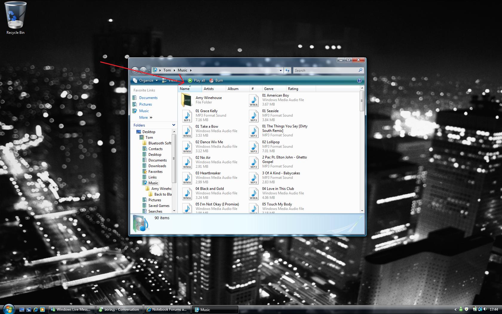Click the battery power tray icon

[475, 309]
